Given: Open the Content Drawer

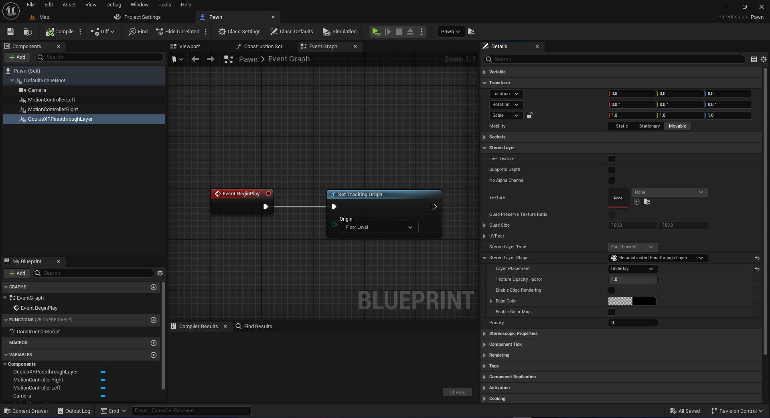Looking at the screenshot, I should pos(26,411).
